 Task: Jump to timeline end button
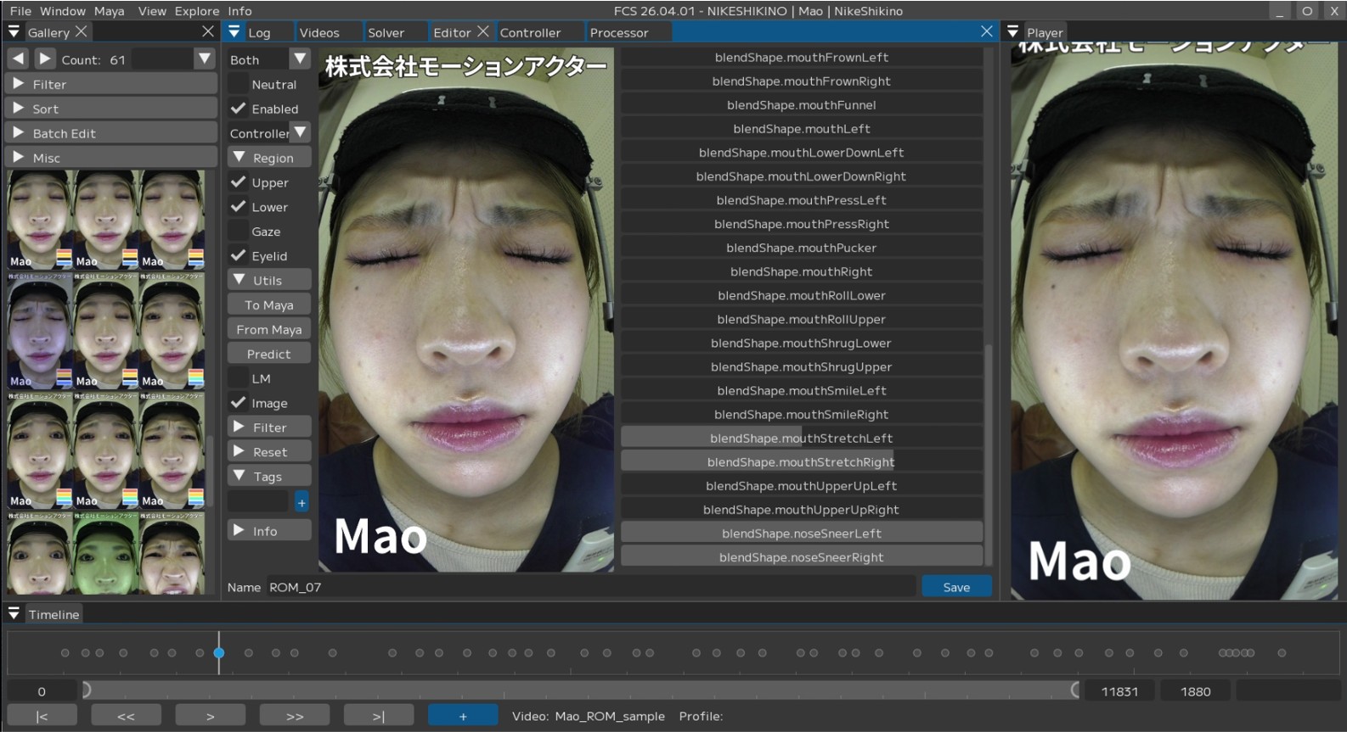[x=378, y=716]
